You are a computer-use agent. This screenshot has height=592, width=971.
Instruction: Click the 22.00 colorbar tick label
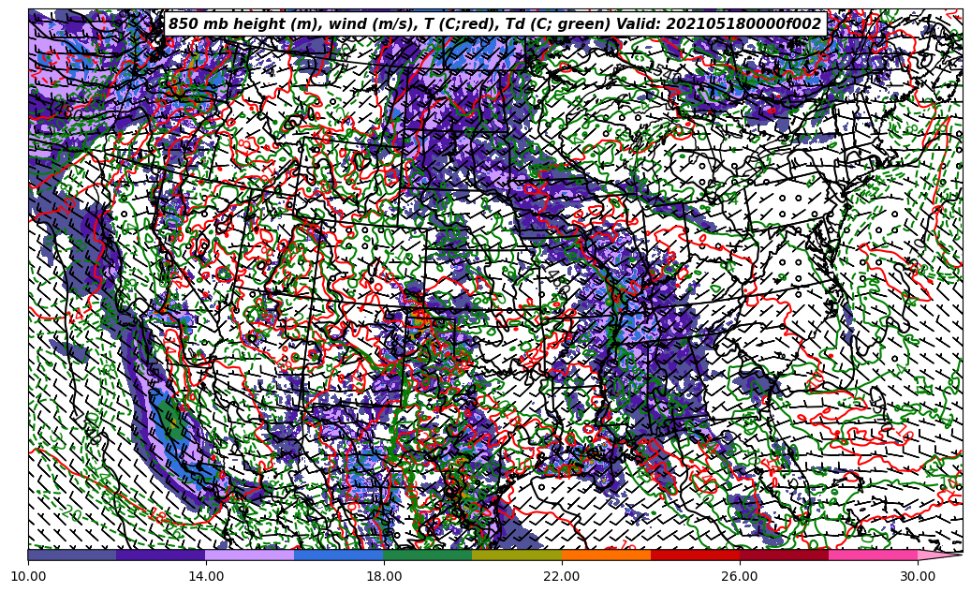tap(562, 576)
